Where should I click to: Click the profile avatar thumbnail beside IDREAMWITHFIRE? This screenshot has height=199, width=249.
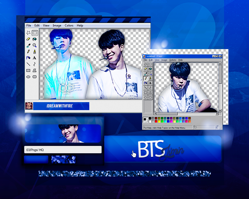point(29,106)
